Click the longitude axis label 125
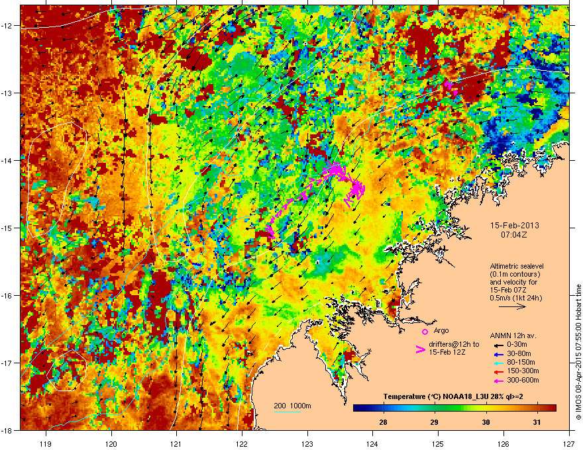Viewport: 583px width, 450px height. coord(438,443)
